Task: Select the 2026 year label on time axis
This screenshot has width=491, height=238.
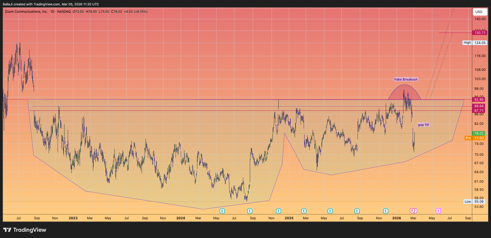Action: [x=397, y=218]
